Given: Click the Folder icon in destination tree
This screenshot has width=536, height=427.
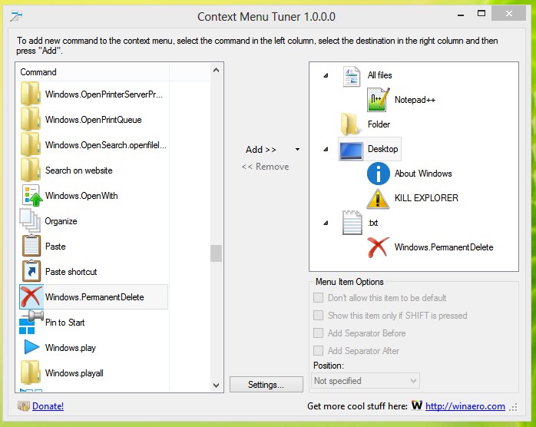Looking at the screenshot, I should [x=351, y=124].
